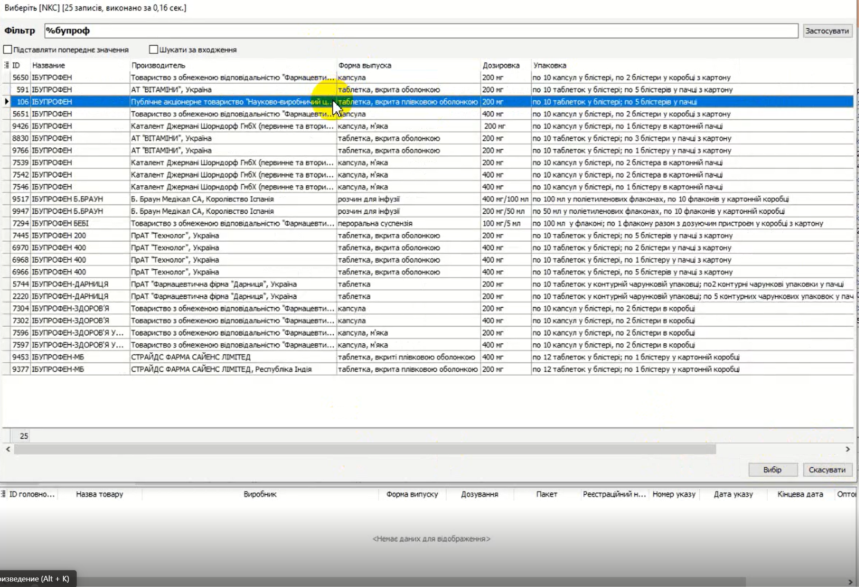Image resolution: width=859 pixels, height=587 pixels.
Task: Click 'Форма выпуска' column header
Action: click(x=364, y=65)
